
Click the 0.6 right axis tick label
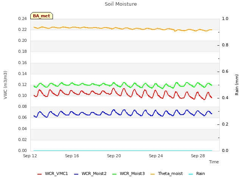(x=225, y=71)
